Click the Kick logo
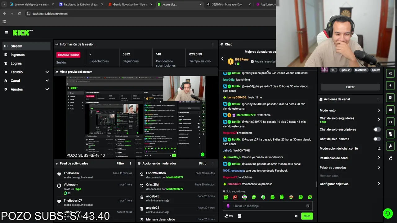397x223 pixels. point(22,33)
